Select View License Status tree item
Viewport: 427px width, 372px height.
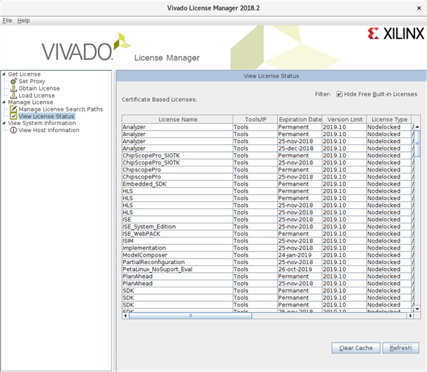pyautogui.click(x=46, y=116)
